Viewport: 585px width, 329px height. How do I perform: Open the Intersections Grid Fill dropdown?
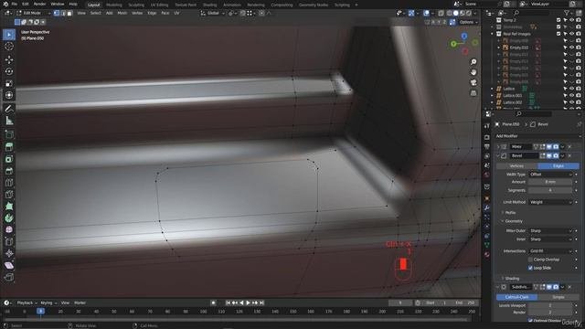click(x=550, y=251)
